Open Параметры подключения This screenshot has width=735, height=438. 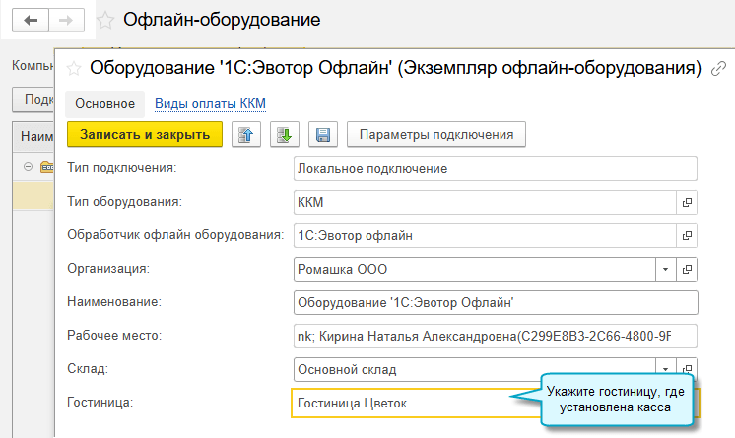(436, 134)
